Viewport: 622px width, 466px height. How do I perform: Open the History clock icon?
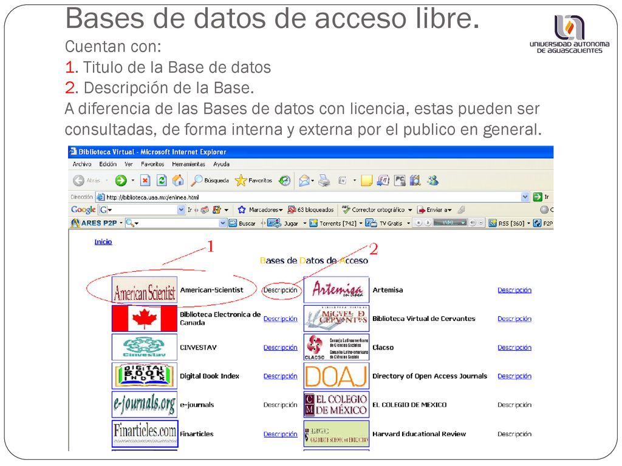pos(284,181)
